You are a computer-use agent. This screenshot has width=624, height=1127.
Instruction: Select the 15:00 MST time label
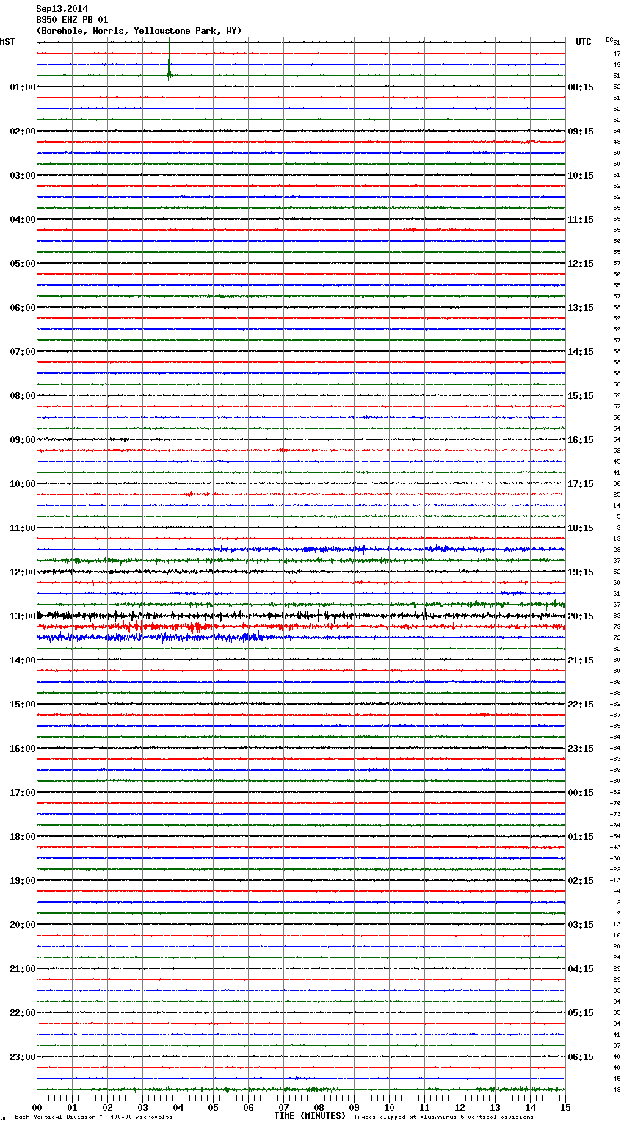pyautogui.click(x=23, y=705)
